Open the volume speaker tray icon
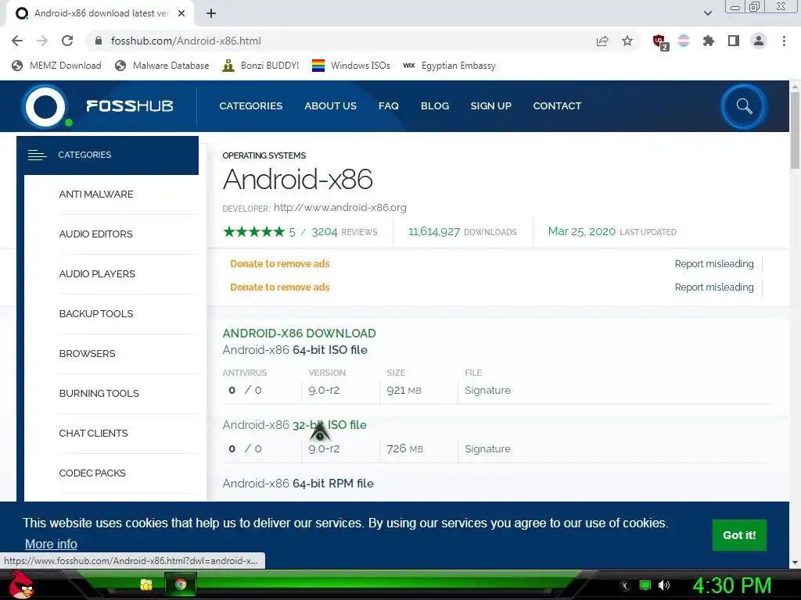801x600 pixels. (x=664, y=585)
